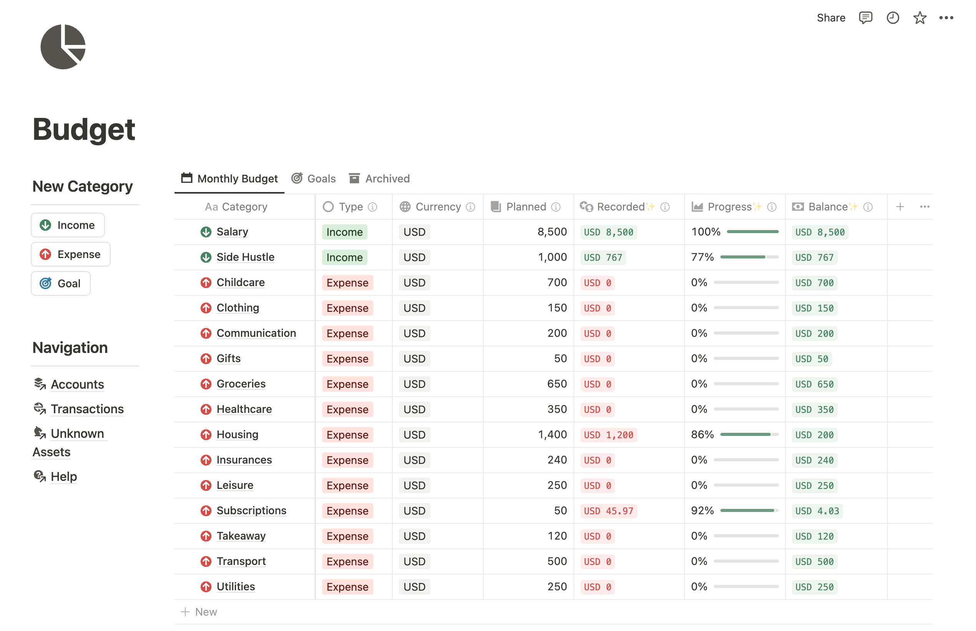Click the Expense red arrow icon beside Housing
The height and width of the screenshot is (631, 976).
click(206, 434)
